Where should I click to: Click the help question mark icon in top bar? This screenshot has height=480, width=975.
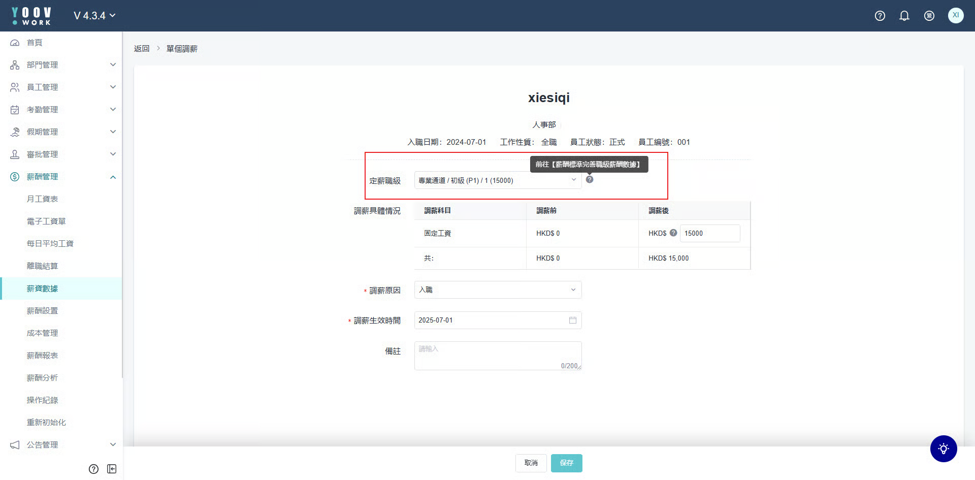coord(880,16)
